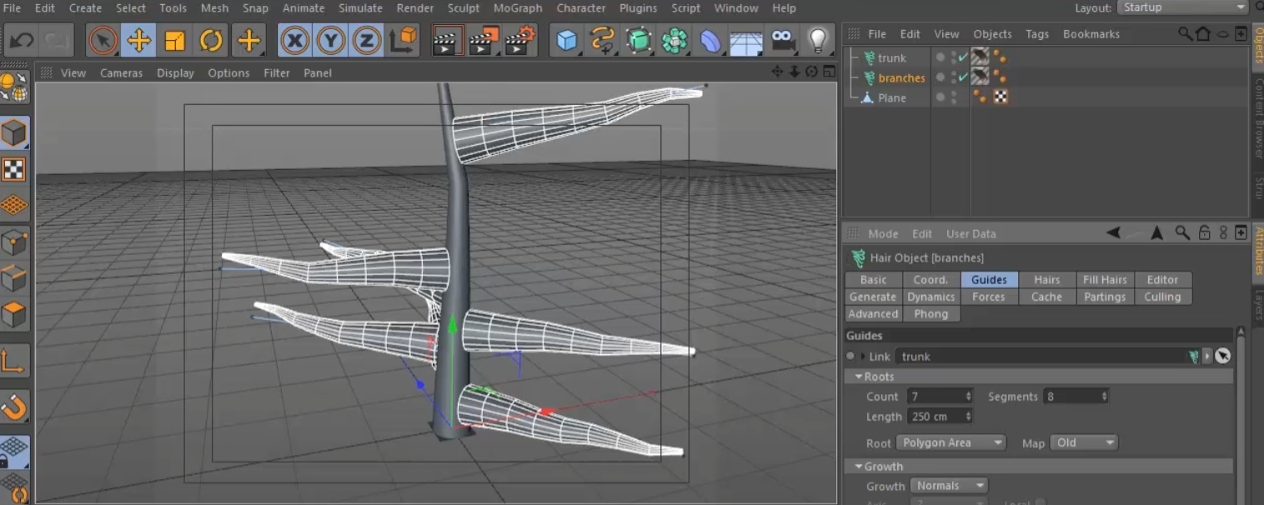
Task: Click the Count stepper arrows
Action: click(x=968, y=397)
